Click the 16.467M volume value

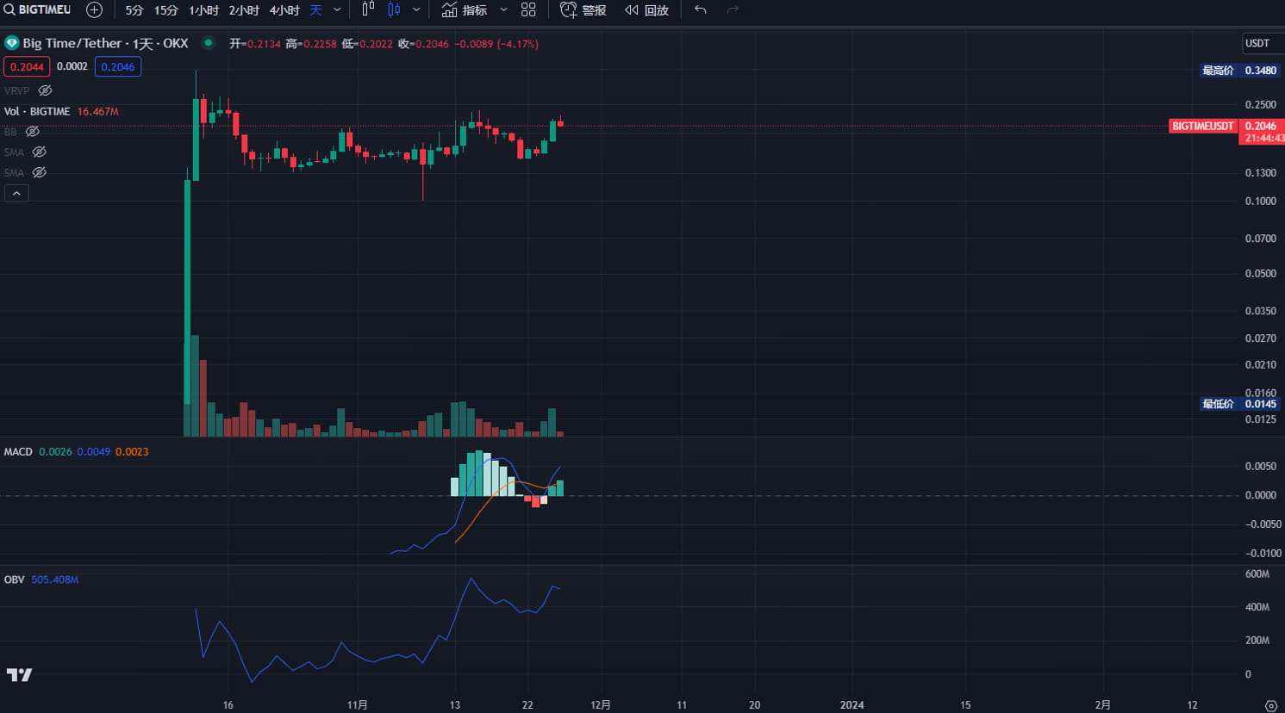coord(97,111)
